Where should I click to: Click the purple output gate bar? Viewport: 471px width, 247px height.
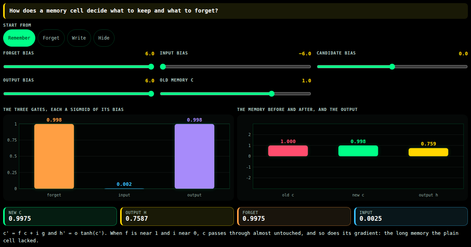click(x=195, y=156)
